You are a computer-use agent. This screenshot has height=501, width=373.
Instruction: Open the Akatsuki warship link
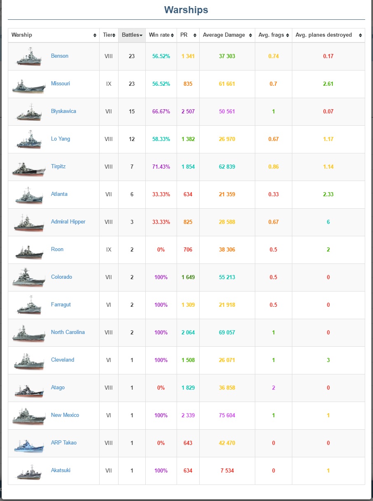point(61,470)
